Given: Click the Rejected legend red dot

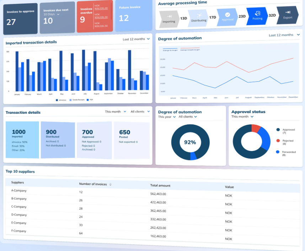Looking at the screenshot, I should click(278, 141).
